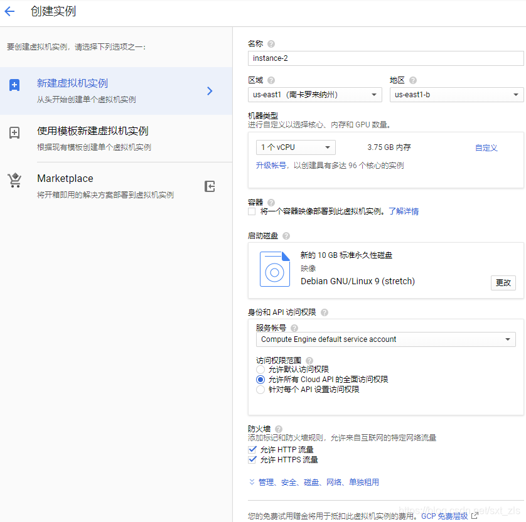This screenshot has width=526, height=522.
Task: Select 新建虚拟机实例 option
Action: [116, 91]
